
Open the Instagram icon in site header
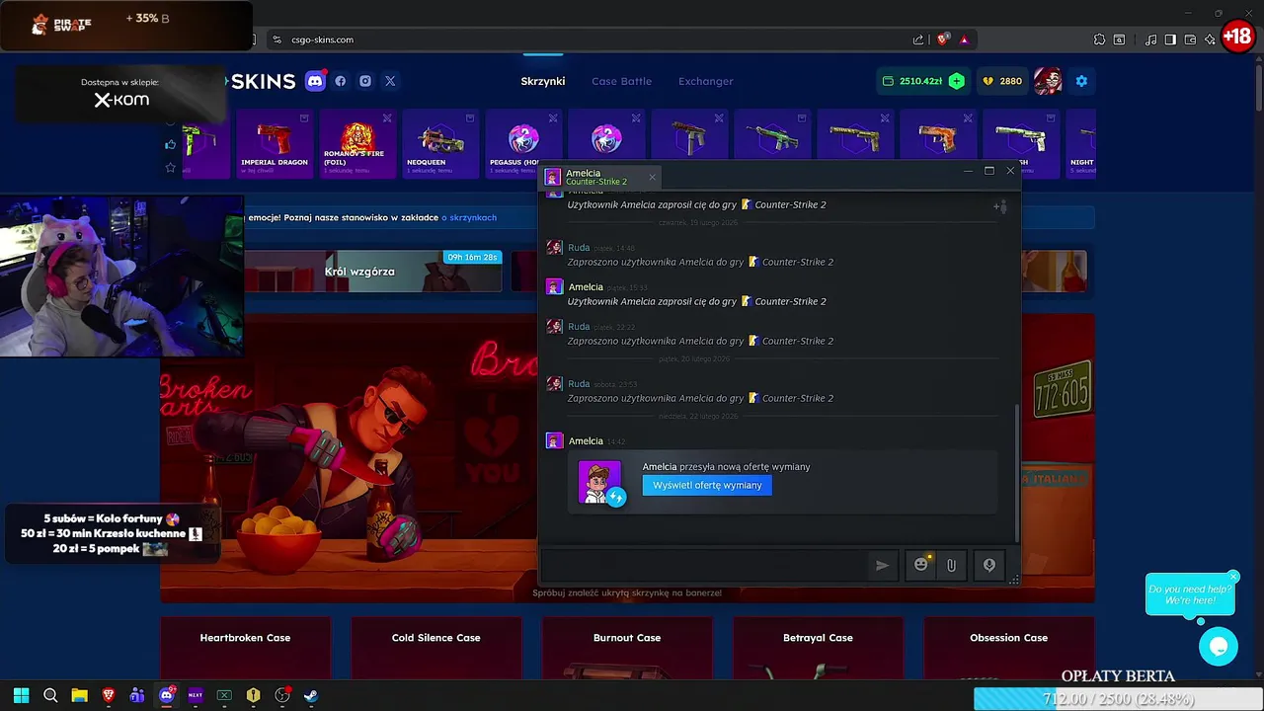(365, 81)
